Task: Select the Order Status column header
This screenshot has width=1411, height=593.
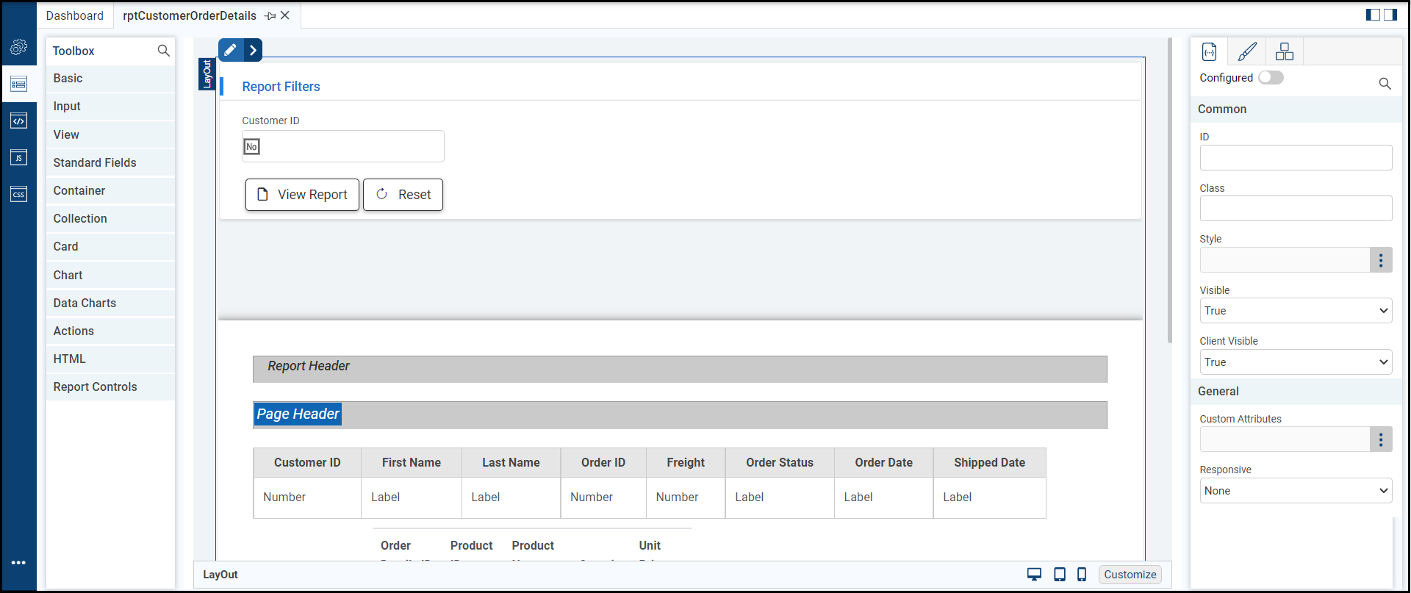Action: 780,463
